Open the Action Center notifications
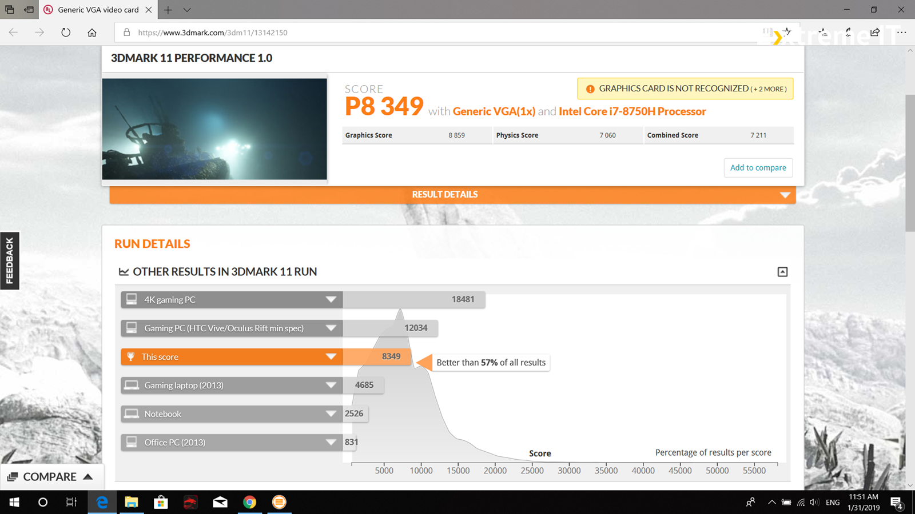 pyautogui.click(x=896, y=503)
